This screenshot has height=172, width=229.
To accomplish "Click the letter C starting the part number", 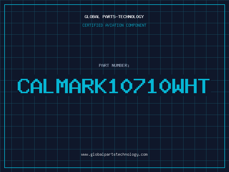I will (x=24, y=86).
